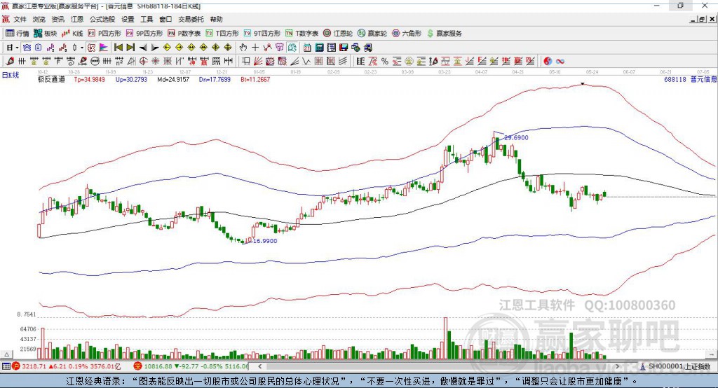Select the hand pan tool
The image size is (718, 388).
tap(243, 48)
